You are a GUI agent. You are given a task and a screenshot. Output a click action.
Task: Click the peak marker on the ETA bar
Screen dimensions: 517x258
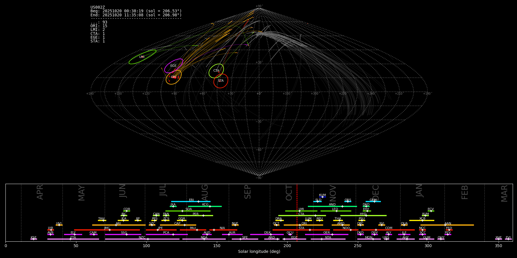[x=70, y=239]
